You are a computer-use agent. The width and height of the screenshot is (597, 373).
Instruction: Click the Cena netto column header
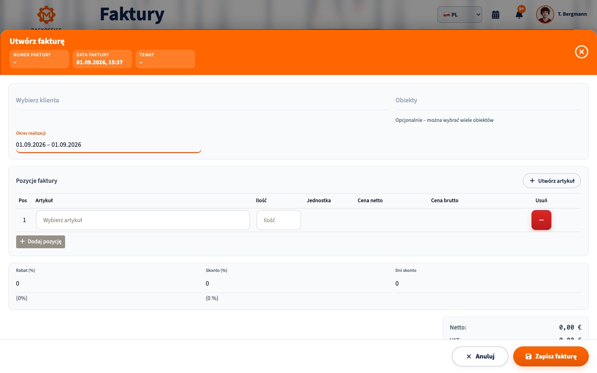370,201
